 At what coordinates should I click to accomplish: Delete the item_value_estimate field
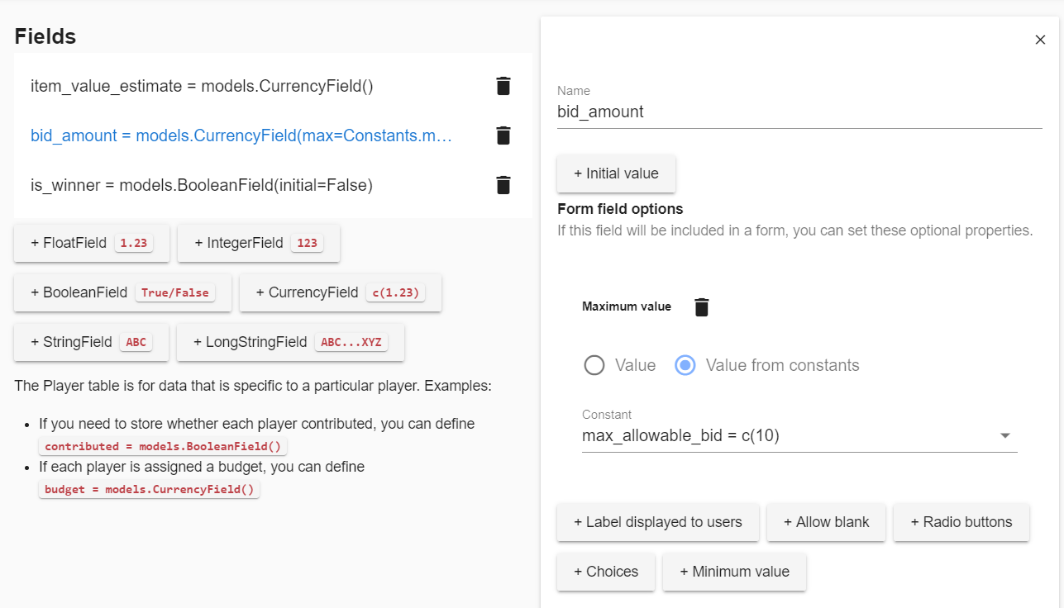[x=503, y=86]
